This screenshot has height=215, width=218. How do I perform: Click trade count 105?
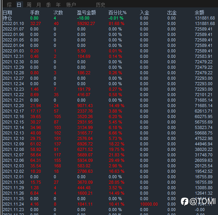point(57,117)
